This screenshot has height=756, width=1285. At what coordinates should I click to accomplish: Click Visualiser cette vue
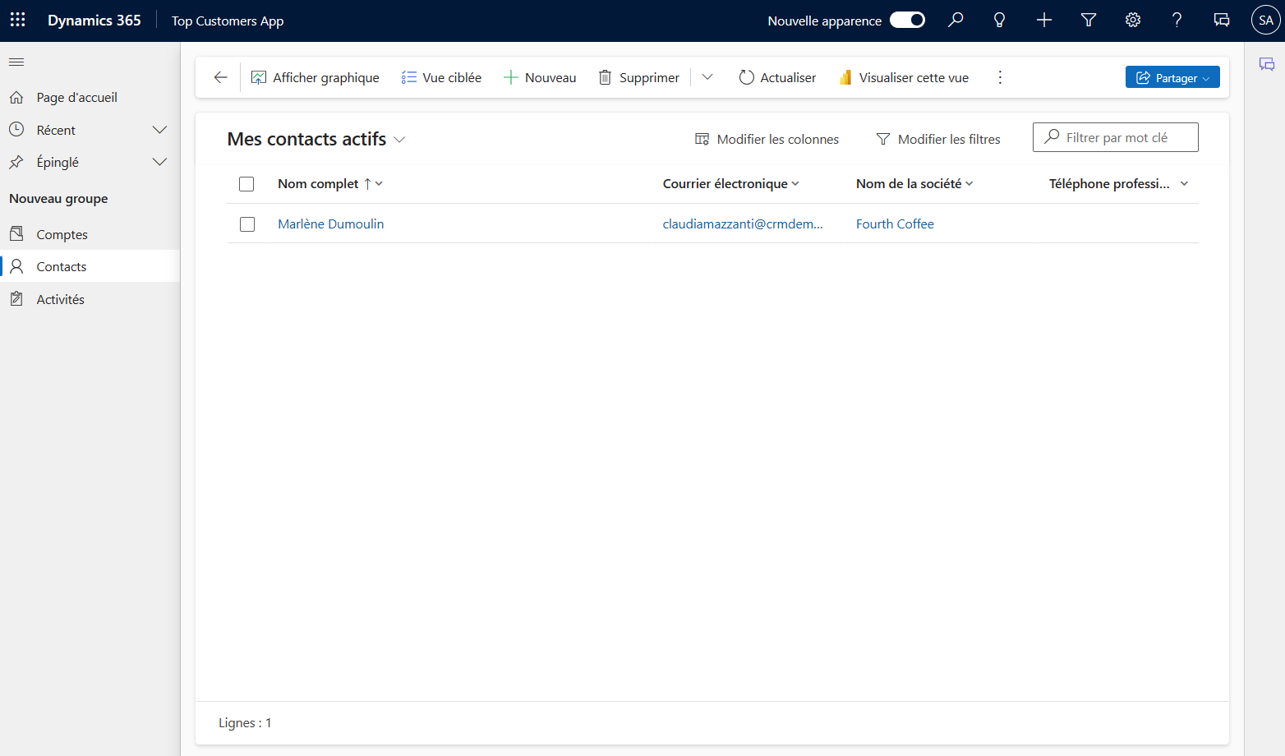tap(904, 77)
